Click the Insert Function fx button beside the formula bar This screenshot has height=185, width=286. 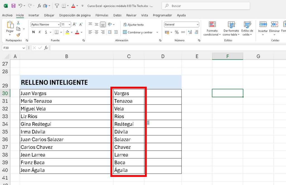[x=46, y=48]
